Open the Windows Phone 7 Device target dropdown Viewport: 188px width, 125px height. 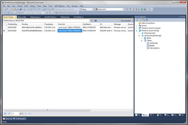tap(79, 9)
